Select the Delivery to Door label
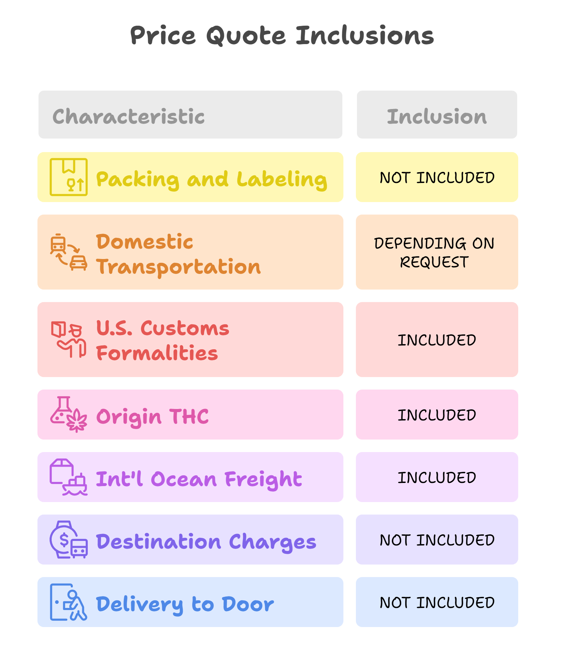This screenshot has width=564, height=651. pos(185,604)
